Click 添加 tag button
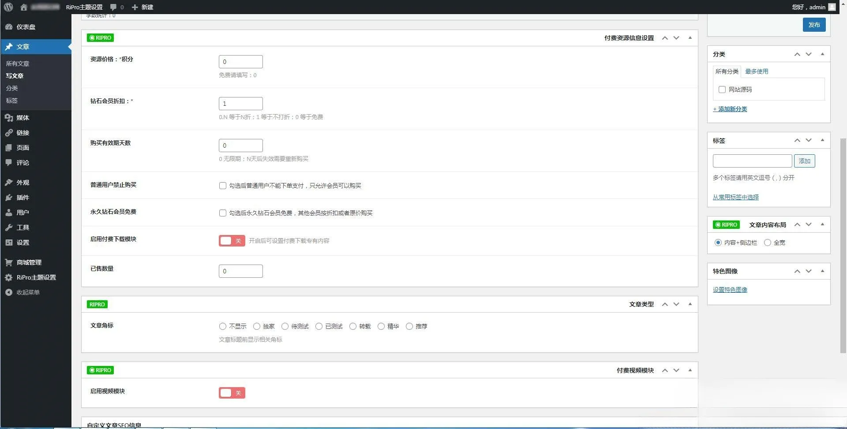847x429 pixels. tap(804, 161)
